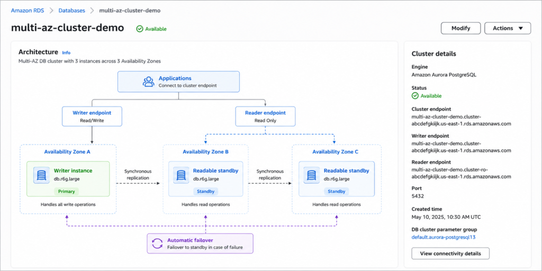Click the green Available check icon beside title

click(x=139, y=29)
